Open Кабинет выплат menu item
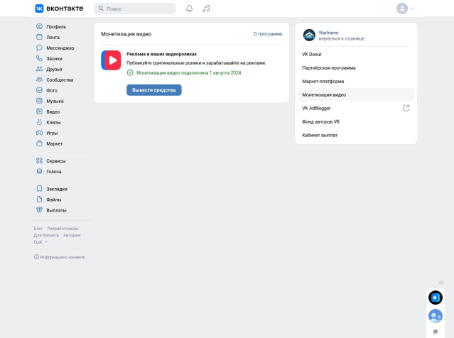The width and height of the screenshot is (454, 338). 320,135
